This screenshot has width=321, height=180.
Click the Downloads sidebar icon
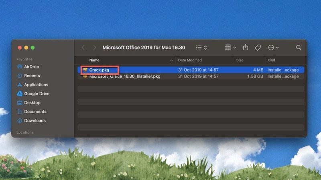coord(20,121)
